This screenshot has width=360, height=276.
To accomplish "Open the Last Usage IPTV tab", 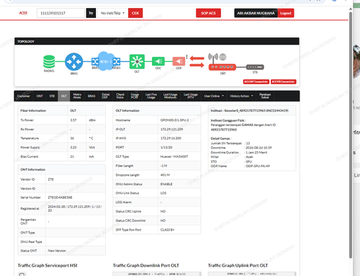I will pos(191,96).
